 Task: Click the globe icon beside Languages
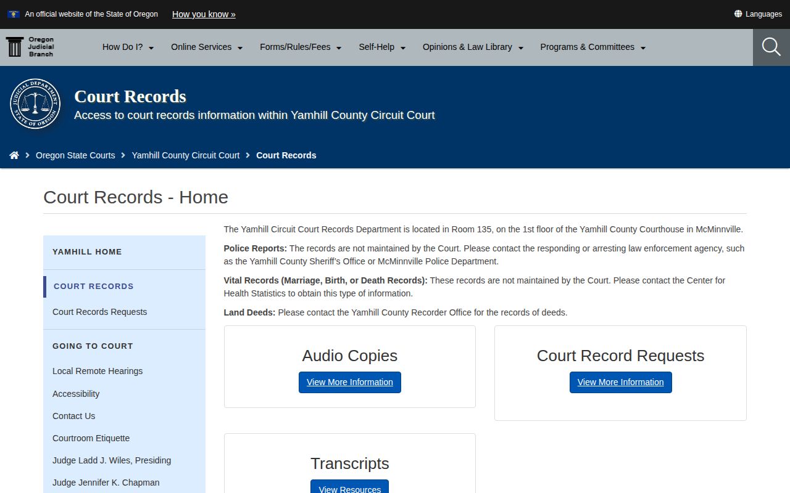click(738, 14)
